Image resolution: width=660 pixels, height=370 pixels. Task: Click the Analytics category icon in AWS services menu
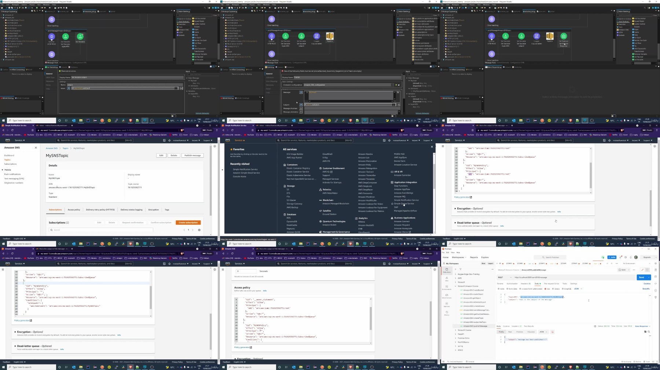pos(356,218)
